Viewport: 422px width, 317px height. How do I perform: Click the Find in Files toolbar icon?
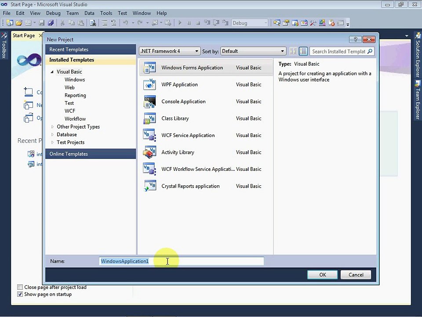point(93,23)
